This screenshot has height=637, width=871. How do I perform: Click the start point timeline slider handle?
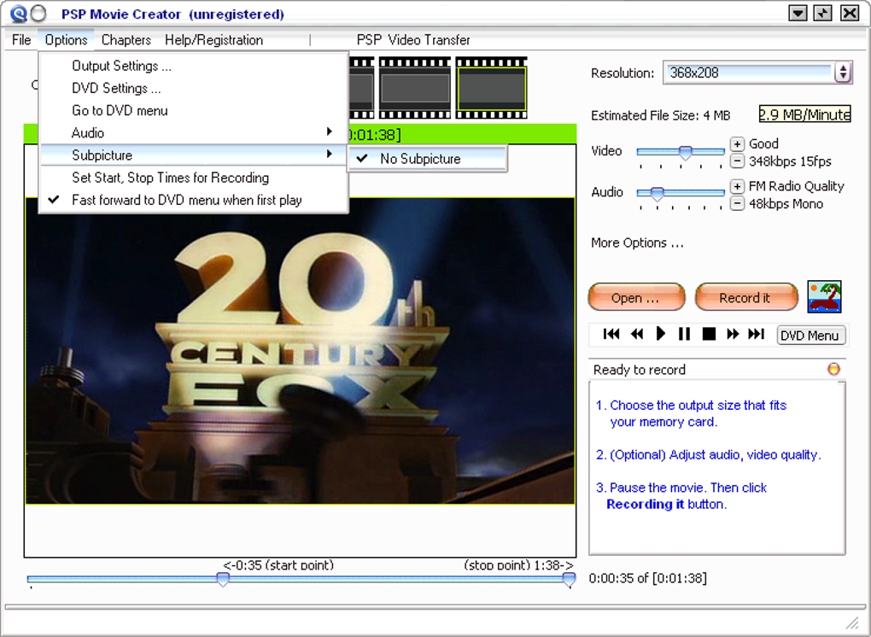pos(223,580)
